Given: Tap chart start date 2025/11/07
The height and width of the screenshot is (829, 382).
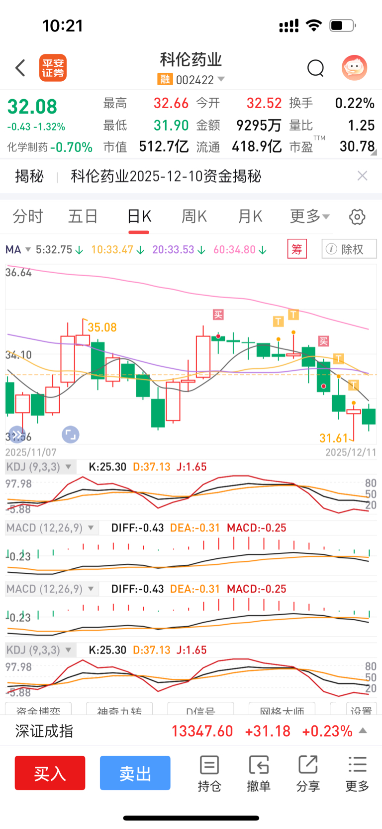Looking at the screenshot, I should 31,452.
